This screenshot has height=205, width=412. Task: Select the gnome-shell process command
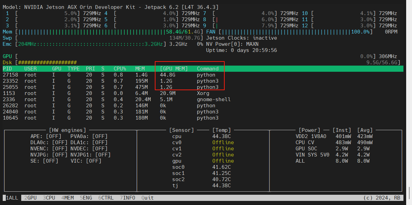coord(214,99)
